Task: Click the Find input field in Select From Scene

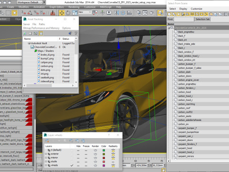Action: click(184, 19)
